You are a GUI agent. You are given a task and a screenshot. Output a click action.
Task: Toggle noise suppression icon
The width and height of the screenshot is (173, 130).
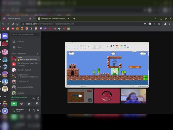coord(34,98)
